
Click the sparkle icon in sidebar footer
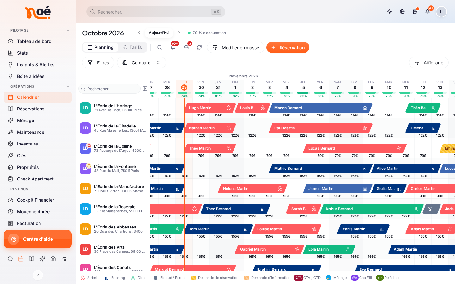click(42, 259)
